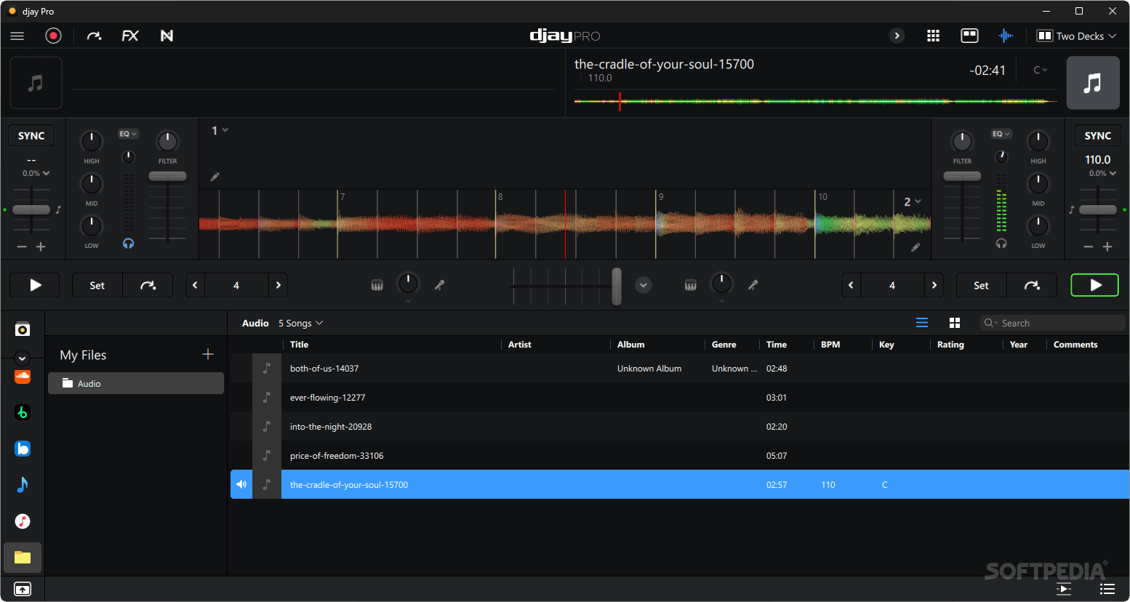Switch library to grid view
The width and height of the screenshot is (1130, 602).
coord(955,323)
